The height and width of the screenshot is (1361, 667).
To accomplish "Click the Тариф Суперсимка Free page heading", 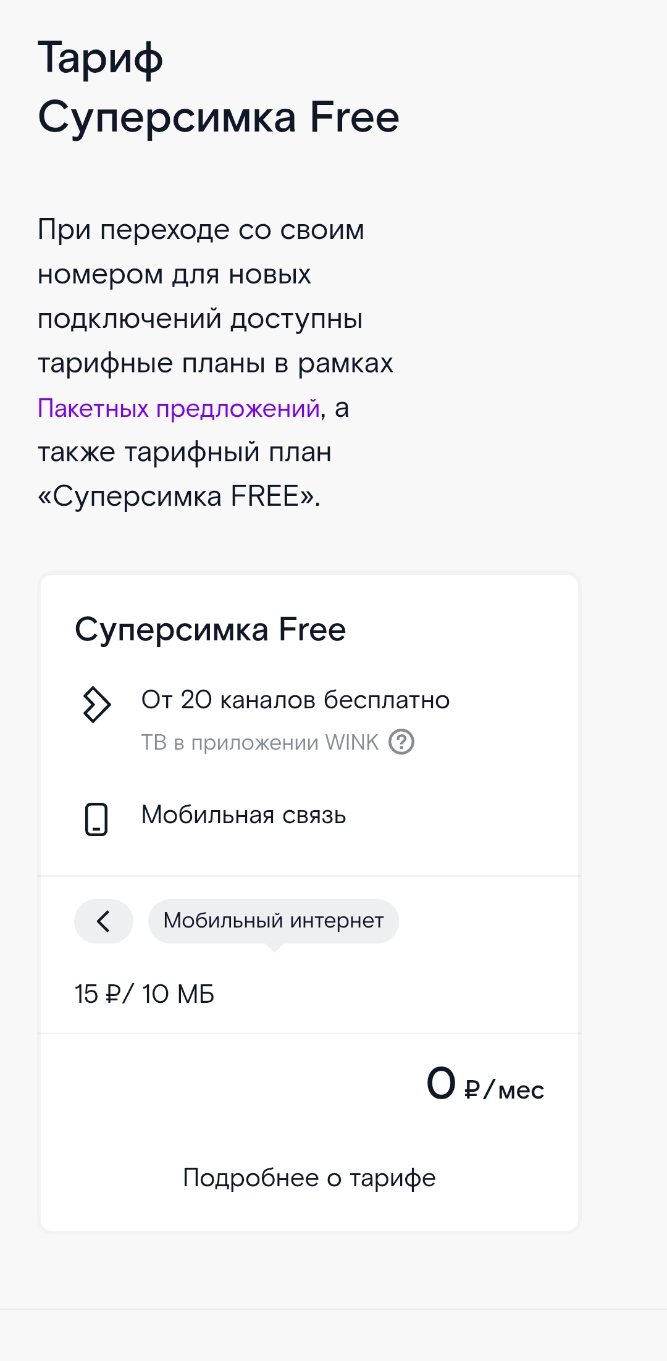I will click(x=218, y=88).
